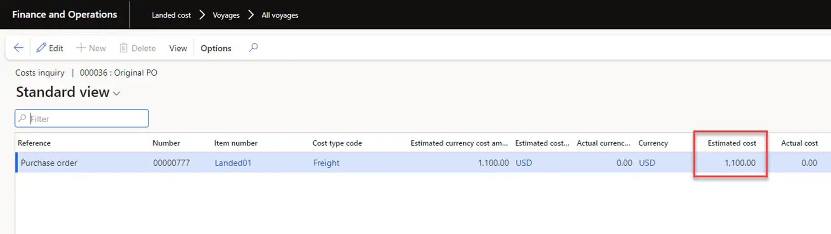Click the first USD currency link
831x234 pixels.
(x=524, y=163)
